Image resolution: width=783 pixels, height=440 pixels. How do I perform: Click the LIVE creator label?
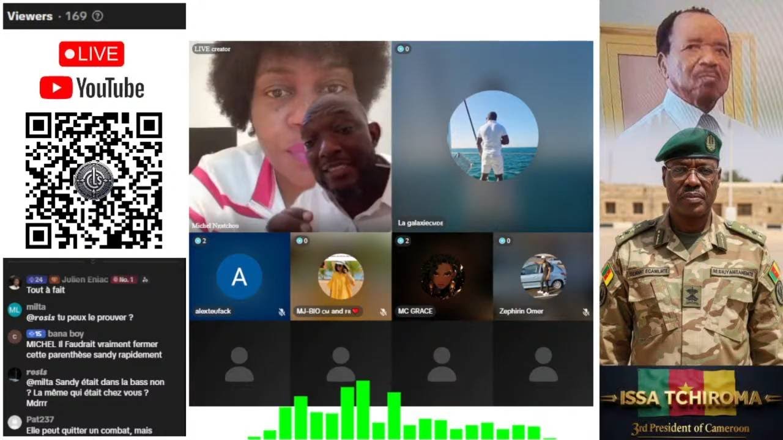(x=212, y=49)
